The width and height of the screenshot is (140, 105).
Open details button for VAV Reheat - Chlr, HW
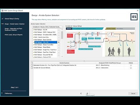(x=59, y=42)
